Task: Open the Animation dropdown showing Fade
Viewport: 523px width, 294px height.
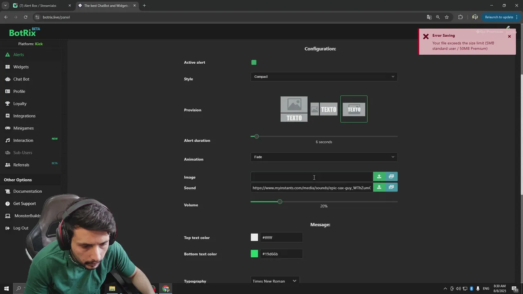Action: [x=324, y=157]
